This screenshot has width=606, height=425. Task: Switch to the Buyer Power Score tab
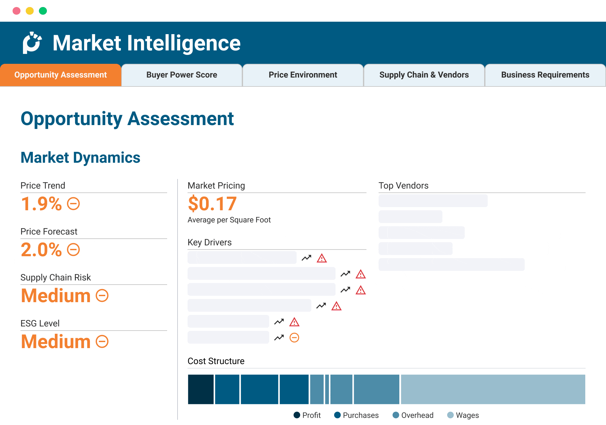[x=181, y=75]
